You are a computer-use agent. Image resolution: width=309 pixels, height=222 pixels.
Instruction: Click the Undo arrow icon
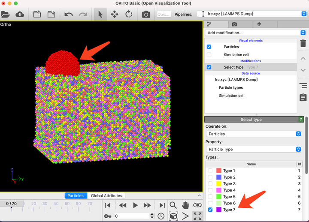tap(69, 14)
